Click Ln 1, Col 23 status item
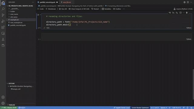 coord(155,108)
